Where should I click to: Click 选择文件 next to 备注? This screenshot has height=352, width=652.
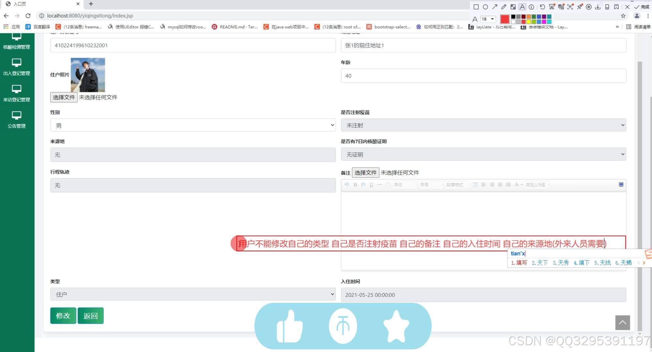click(365, 172)
